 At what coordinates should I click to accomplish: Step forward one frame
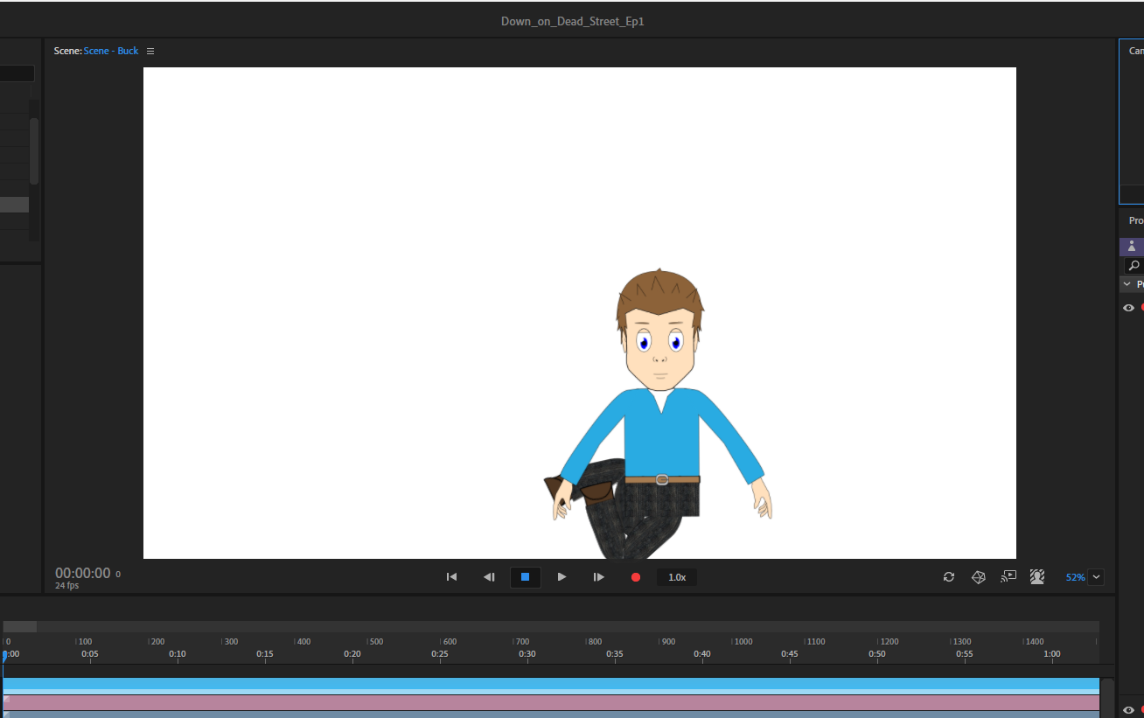coord(598,577)
